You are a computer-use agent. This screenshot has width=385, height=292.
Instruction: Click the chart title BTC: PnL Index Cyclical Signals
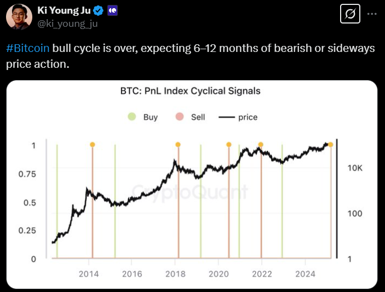coord(190,91)
